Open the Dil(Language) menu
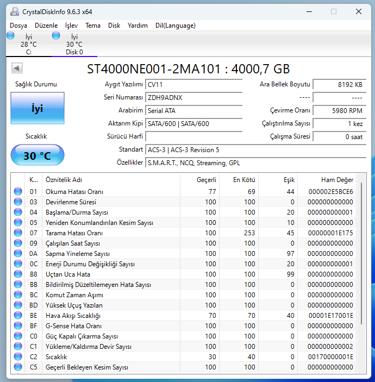The width and height of the screenshot is (375, 382). pyautogui.click(x=176, y=26)
